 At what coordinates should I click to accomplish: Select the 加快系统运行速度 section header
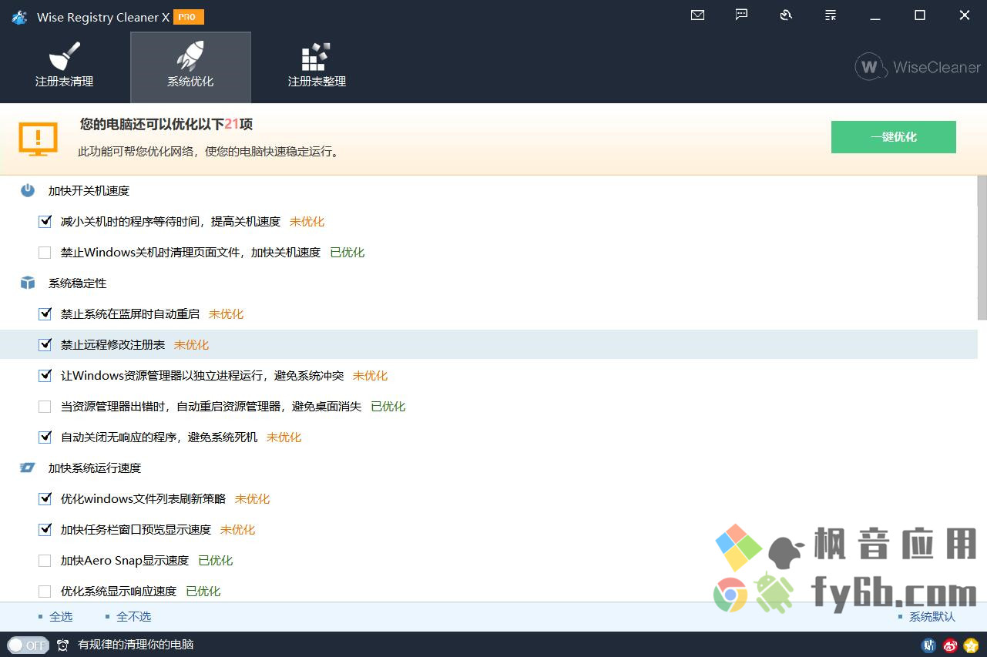[x=95, y=468]
